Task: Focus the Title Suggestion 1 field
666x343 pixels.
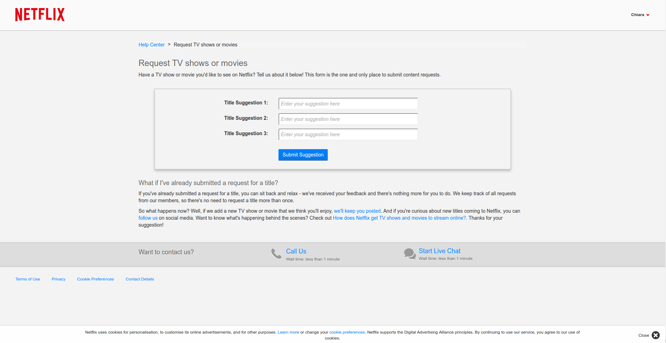Action: [x=348, y=104]
